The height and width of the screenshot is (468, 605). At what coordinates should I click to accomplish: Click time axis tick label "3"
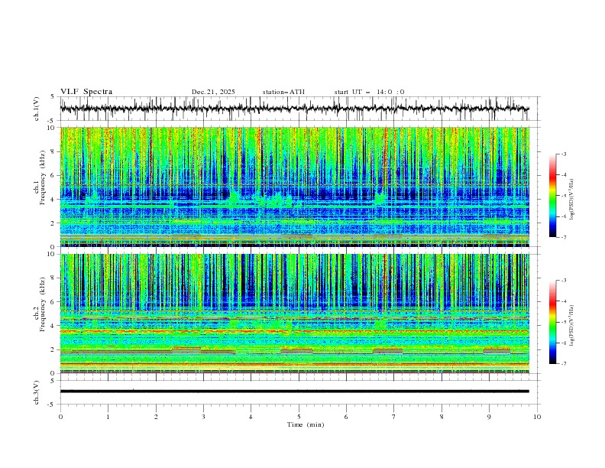click(x=203, y=417)
